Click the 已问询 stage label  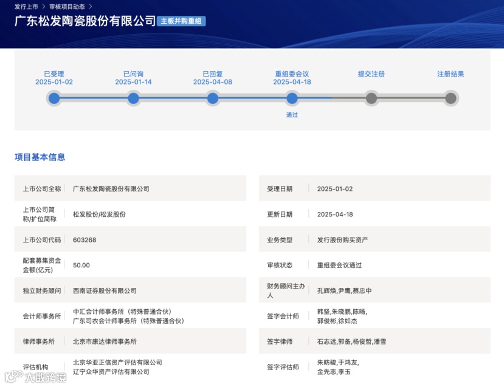tap(133, 74)
